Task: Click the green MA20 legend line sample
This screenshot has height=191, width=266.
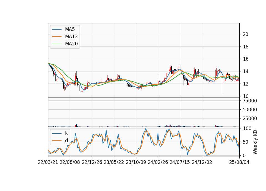Action: [57, 44]
